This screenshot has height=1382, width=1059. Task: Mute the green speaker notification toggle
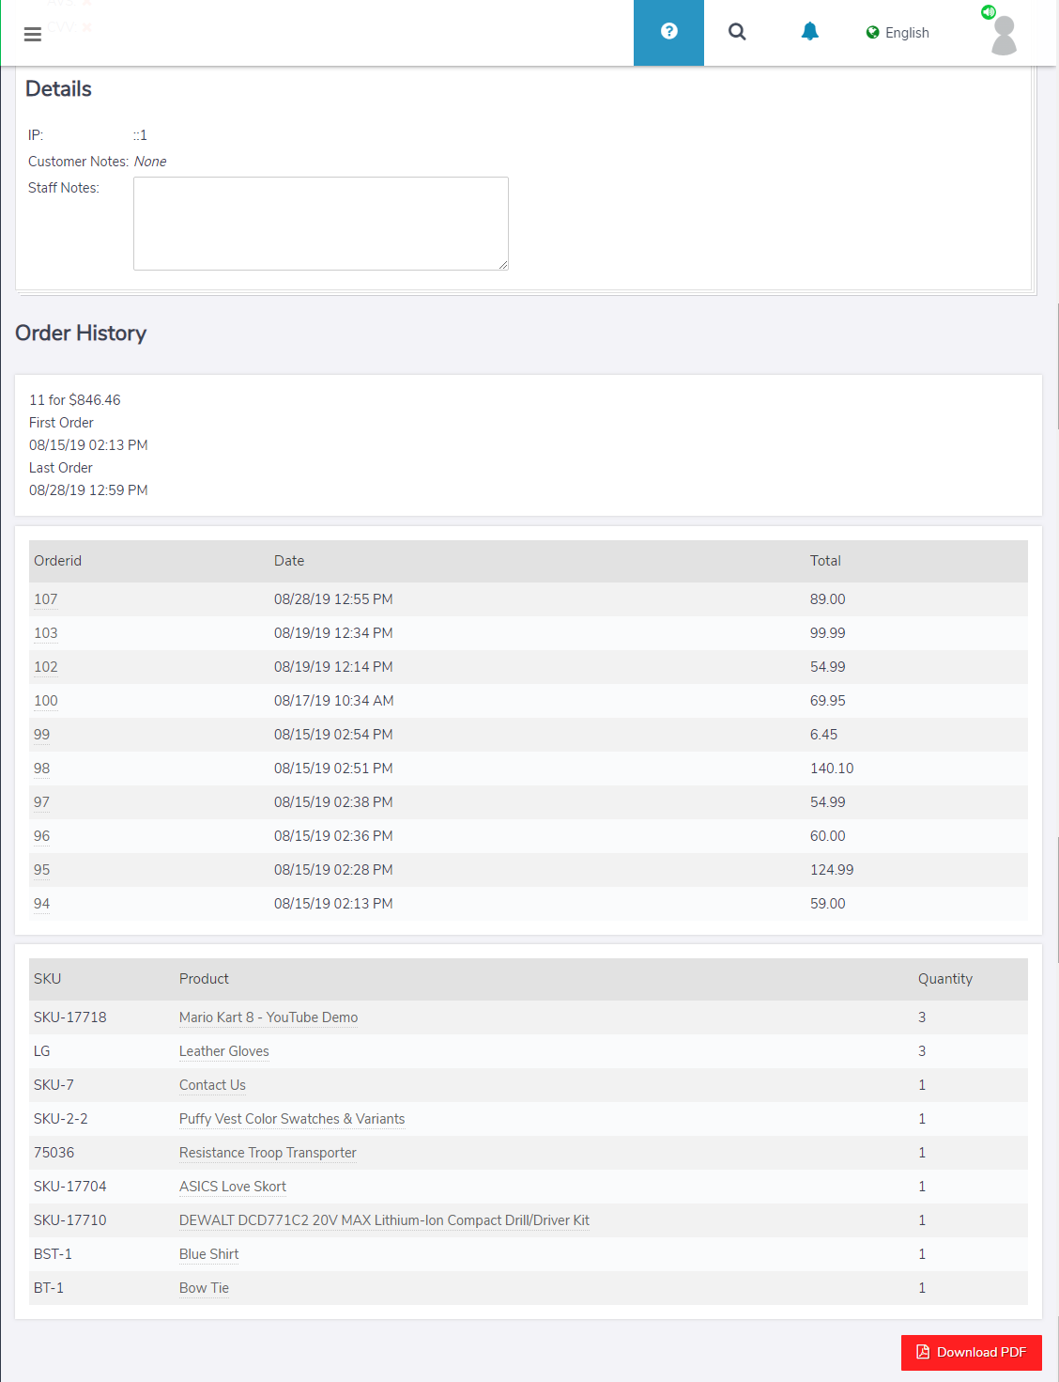coord(988,12)
